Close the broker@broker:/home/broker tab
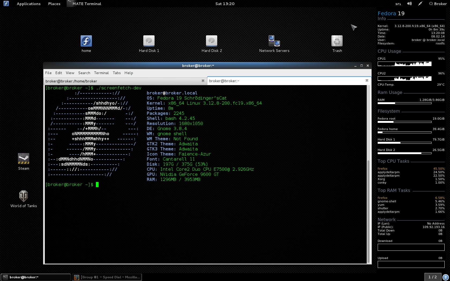The width and height of the screenshot is (450, 281). click(203, 81)
